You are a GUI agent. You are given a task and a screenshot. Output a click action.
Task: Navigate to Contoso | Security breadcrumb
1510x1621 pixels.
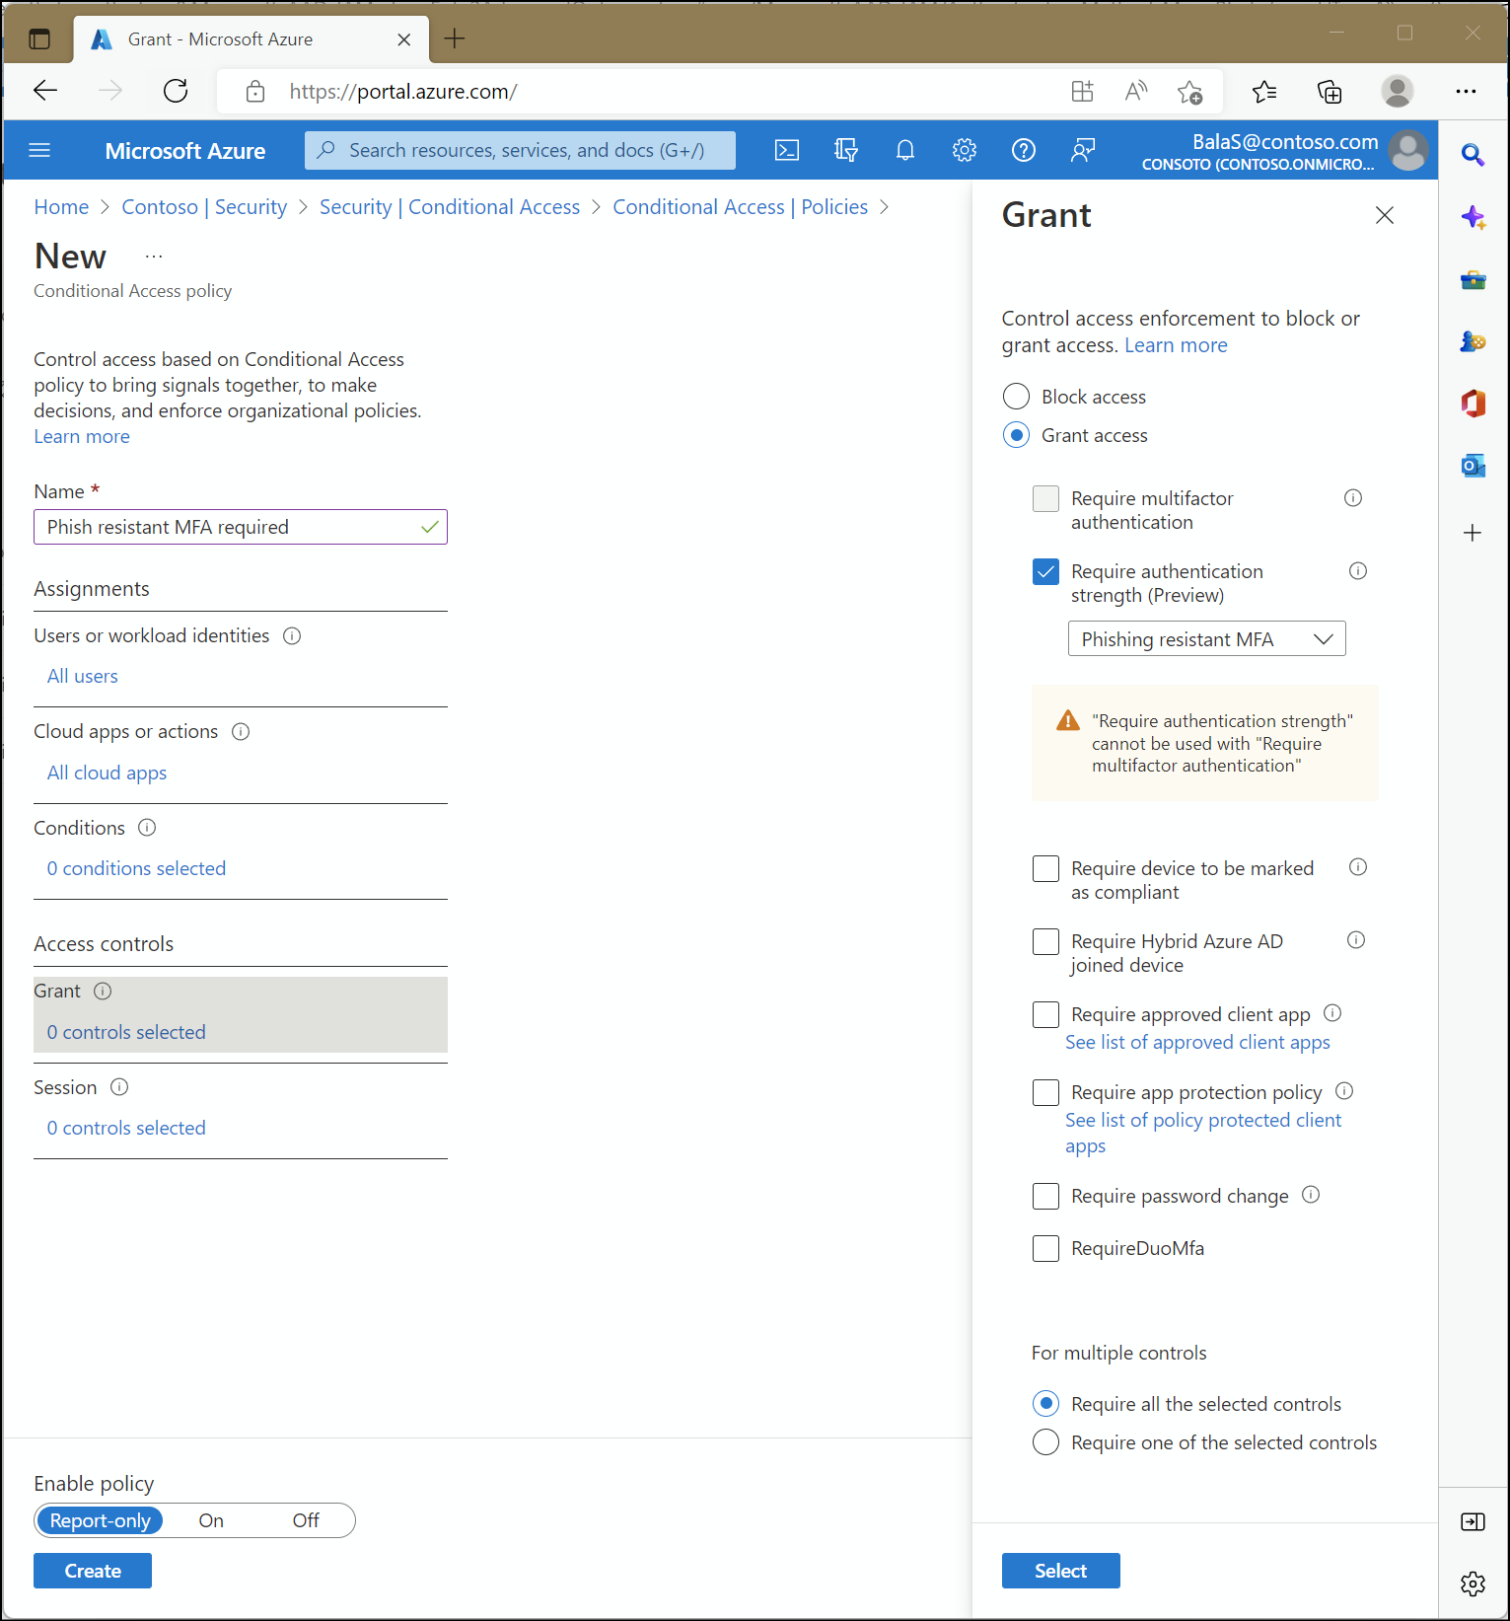204,207
